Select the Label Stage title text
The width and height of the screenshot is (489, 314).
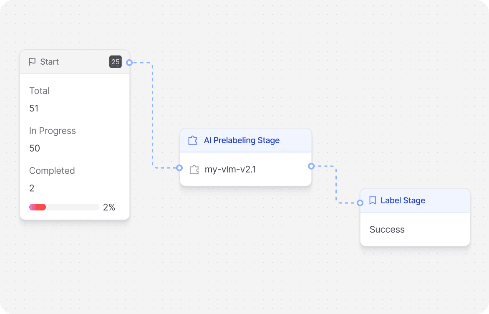pyautogui.click(x=403, y=200)
